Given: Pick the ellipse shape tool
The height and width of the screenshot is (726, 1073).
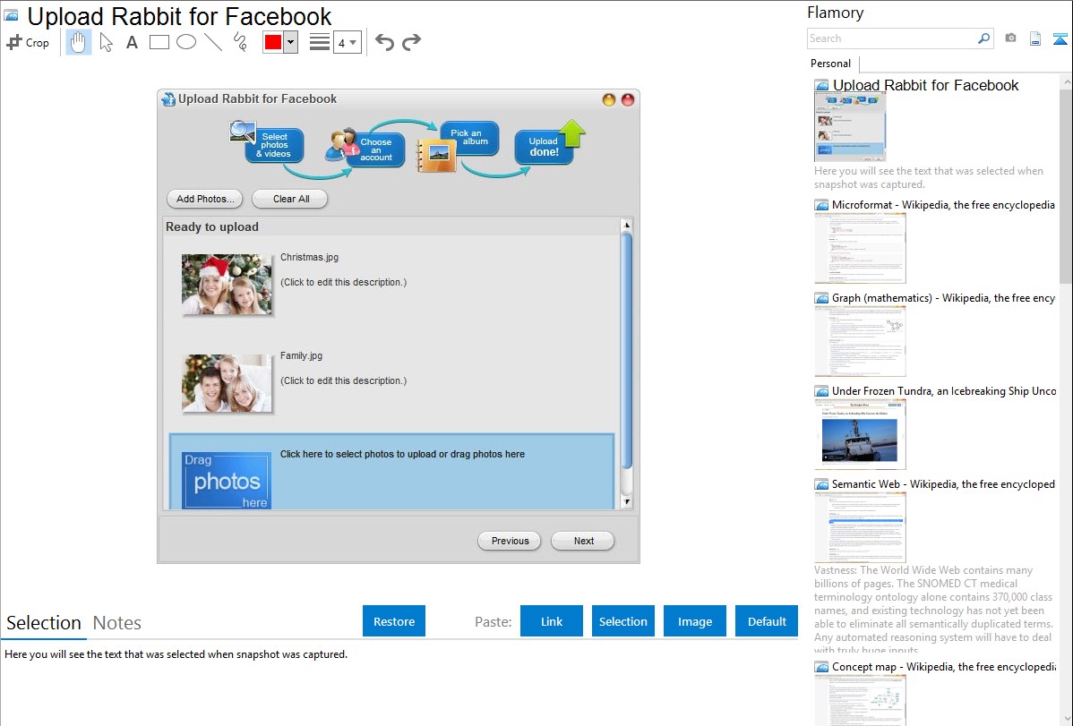Looking at the screenshot, I should tap(185, 42).
